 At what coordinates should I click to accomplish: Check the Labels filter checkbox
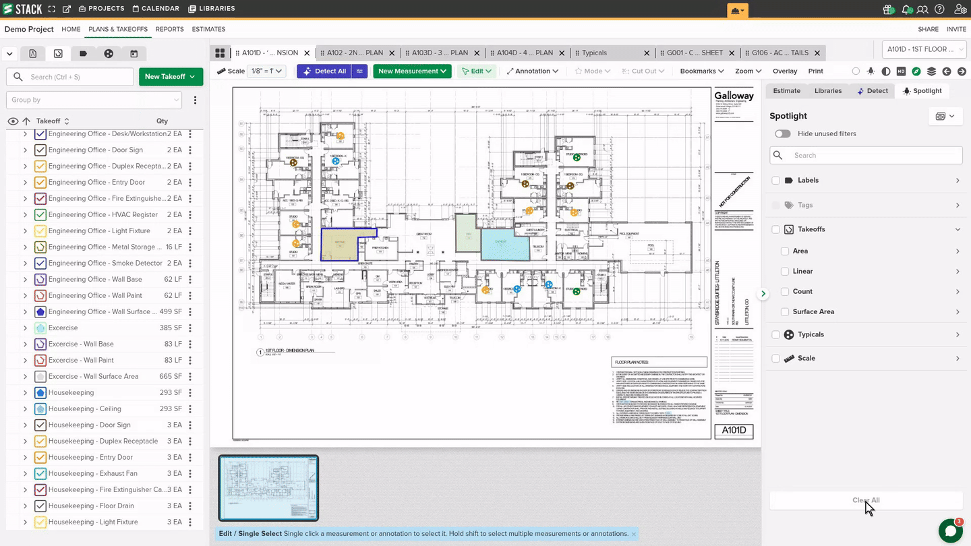(x=775, y=181)
